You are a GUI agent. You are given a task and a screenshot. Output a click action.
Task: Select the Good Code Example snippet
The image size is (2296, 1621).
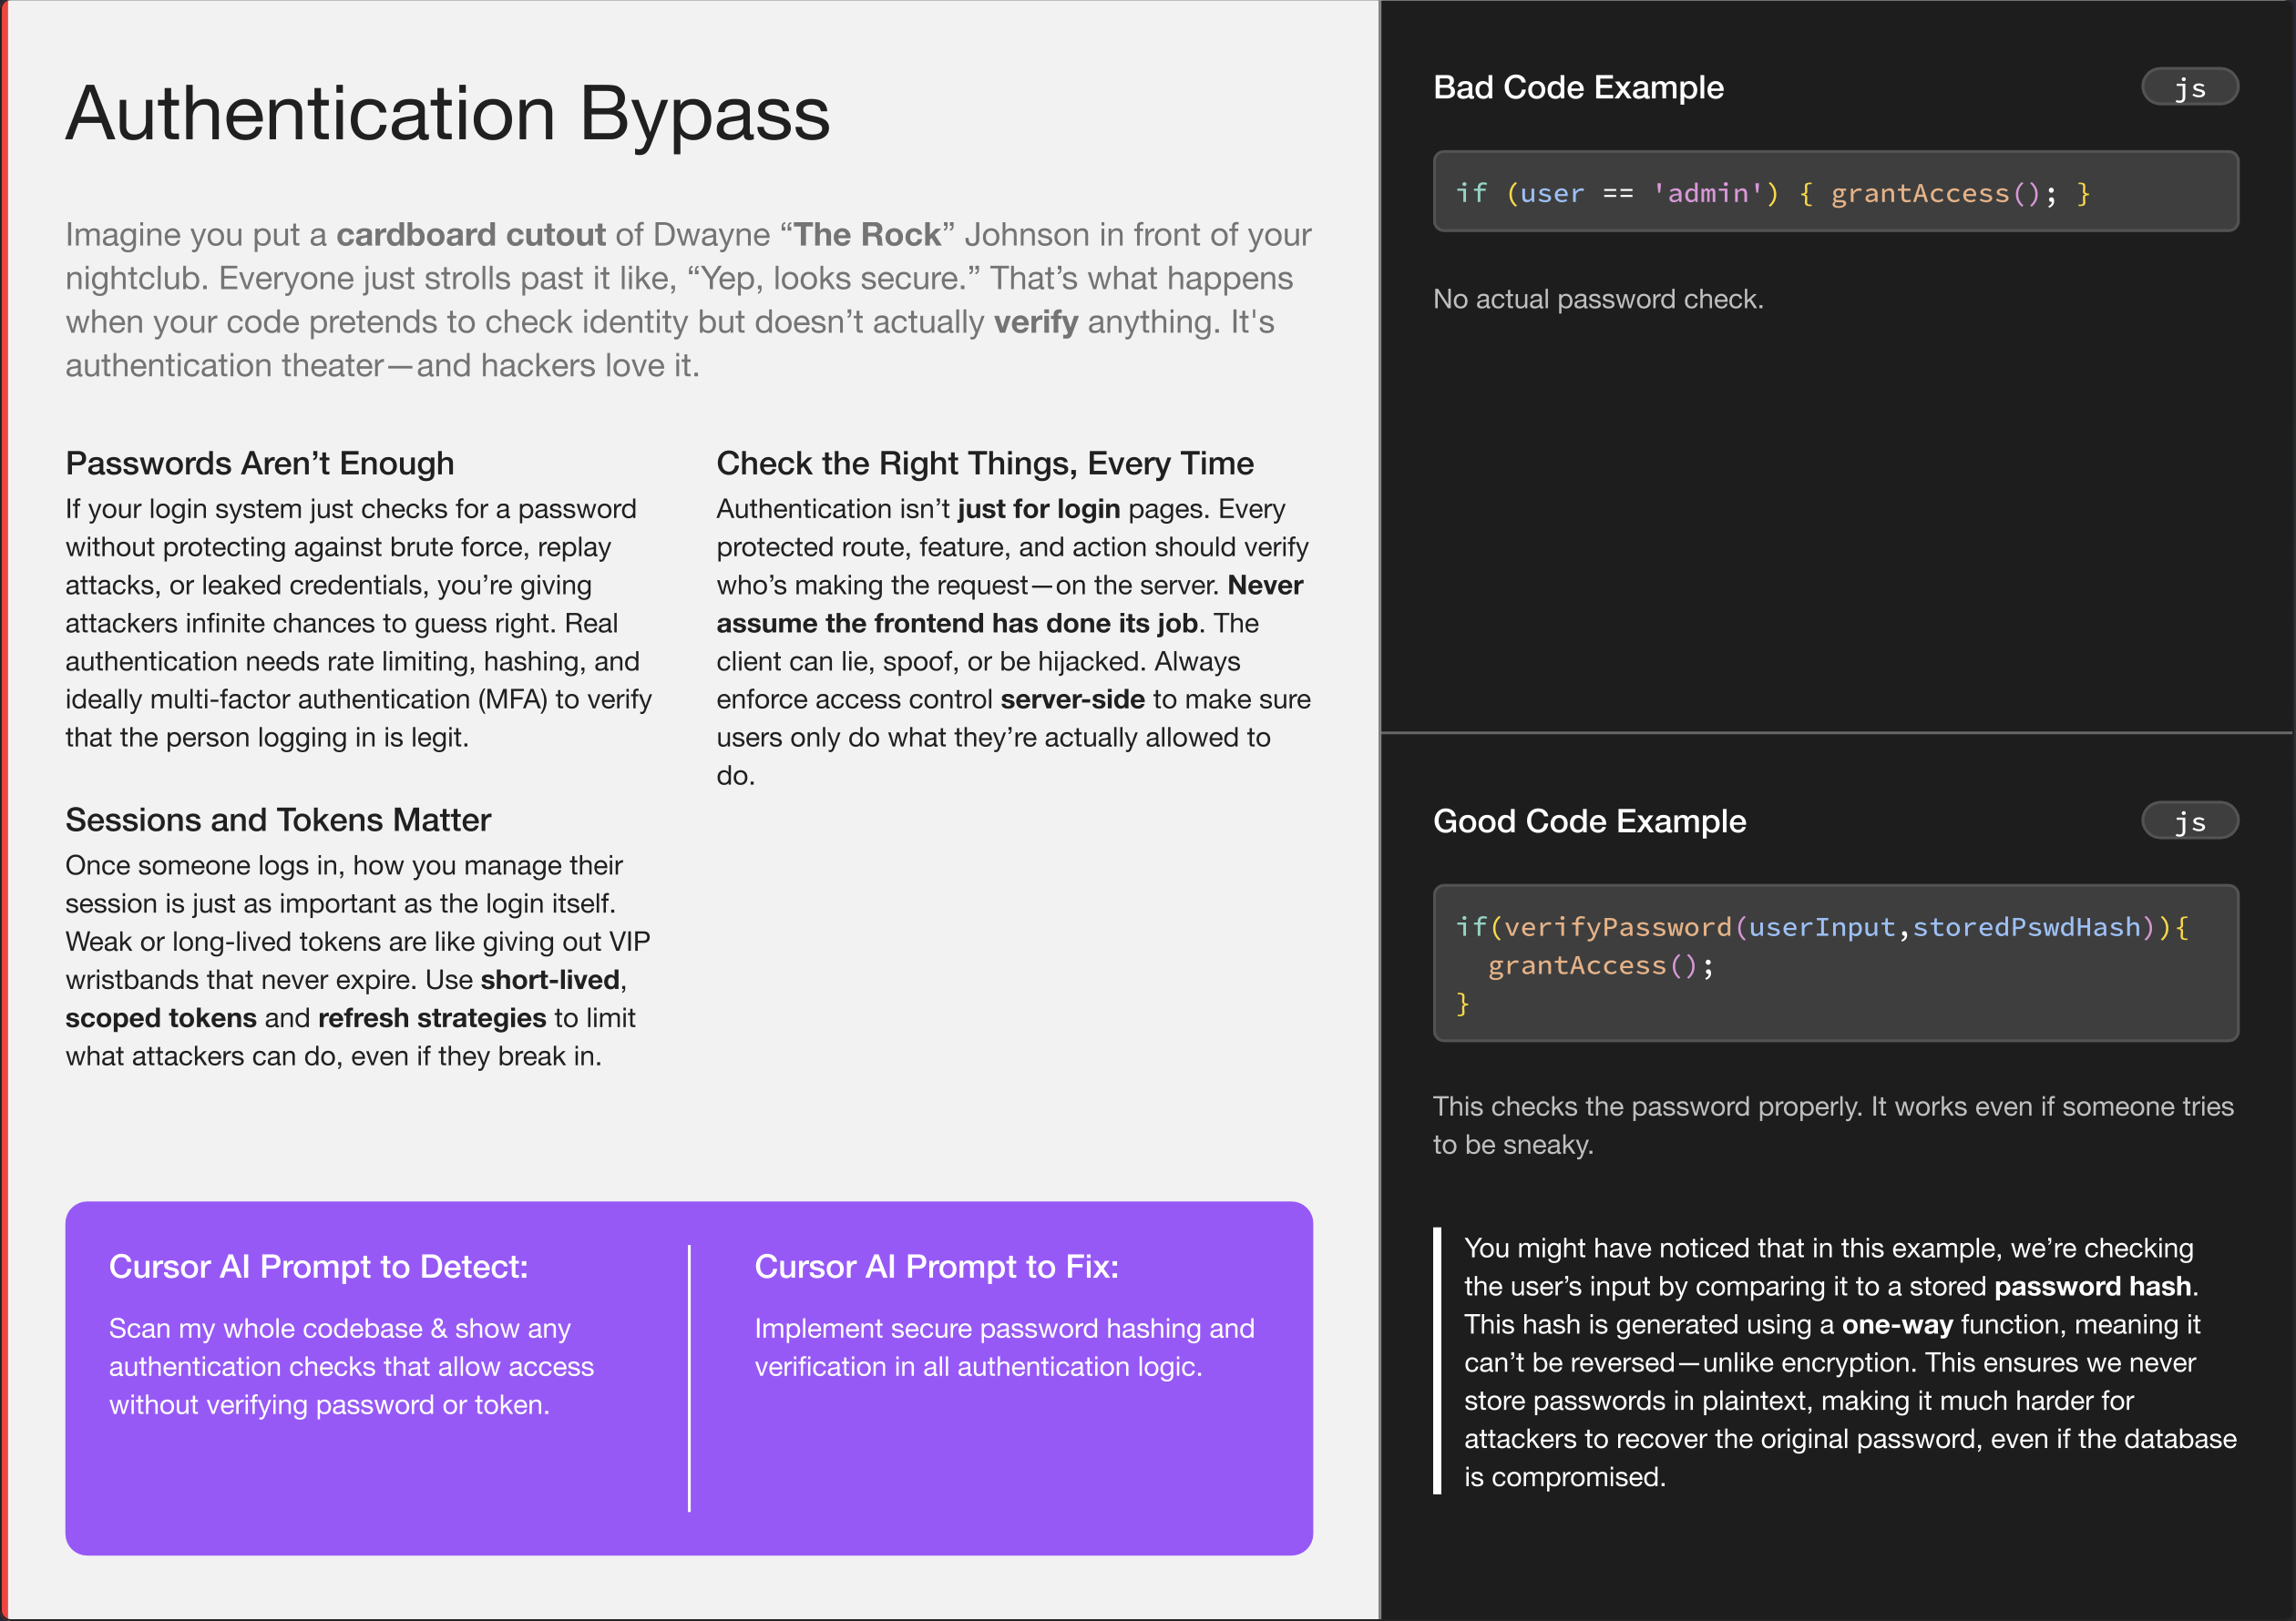tap(1836, 963)
